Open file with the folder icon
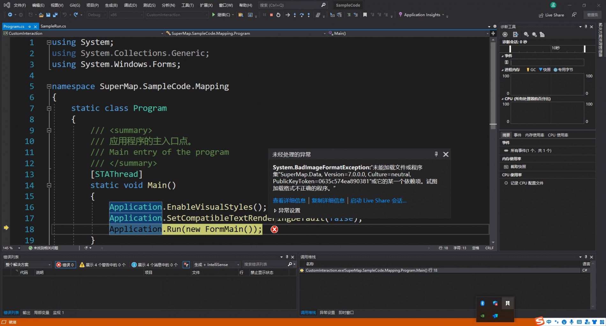Screen dimensions: 606x326 pos(41,15)
